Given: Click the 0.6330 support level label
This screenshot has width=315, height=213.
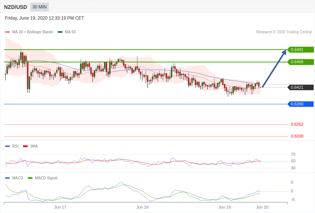Looking at the screenshot, I should coord(297,136).
